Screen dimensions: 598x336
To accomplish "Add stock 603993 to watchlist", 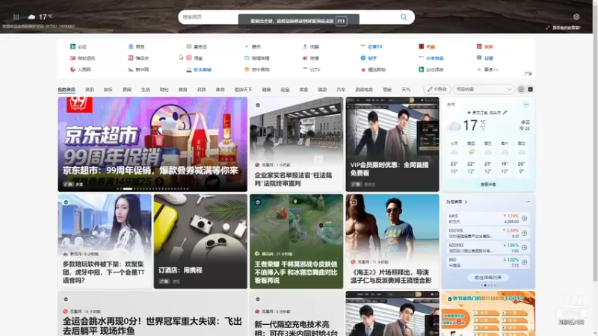I will 525,248.
